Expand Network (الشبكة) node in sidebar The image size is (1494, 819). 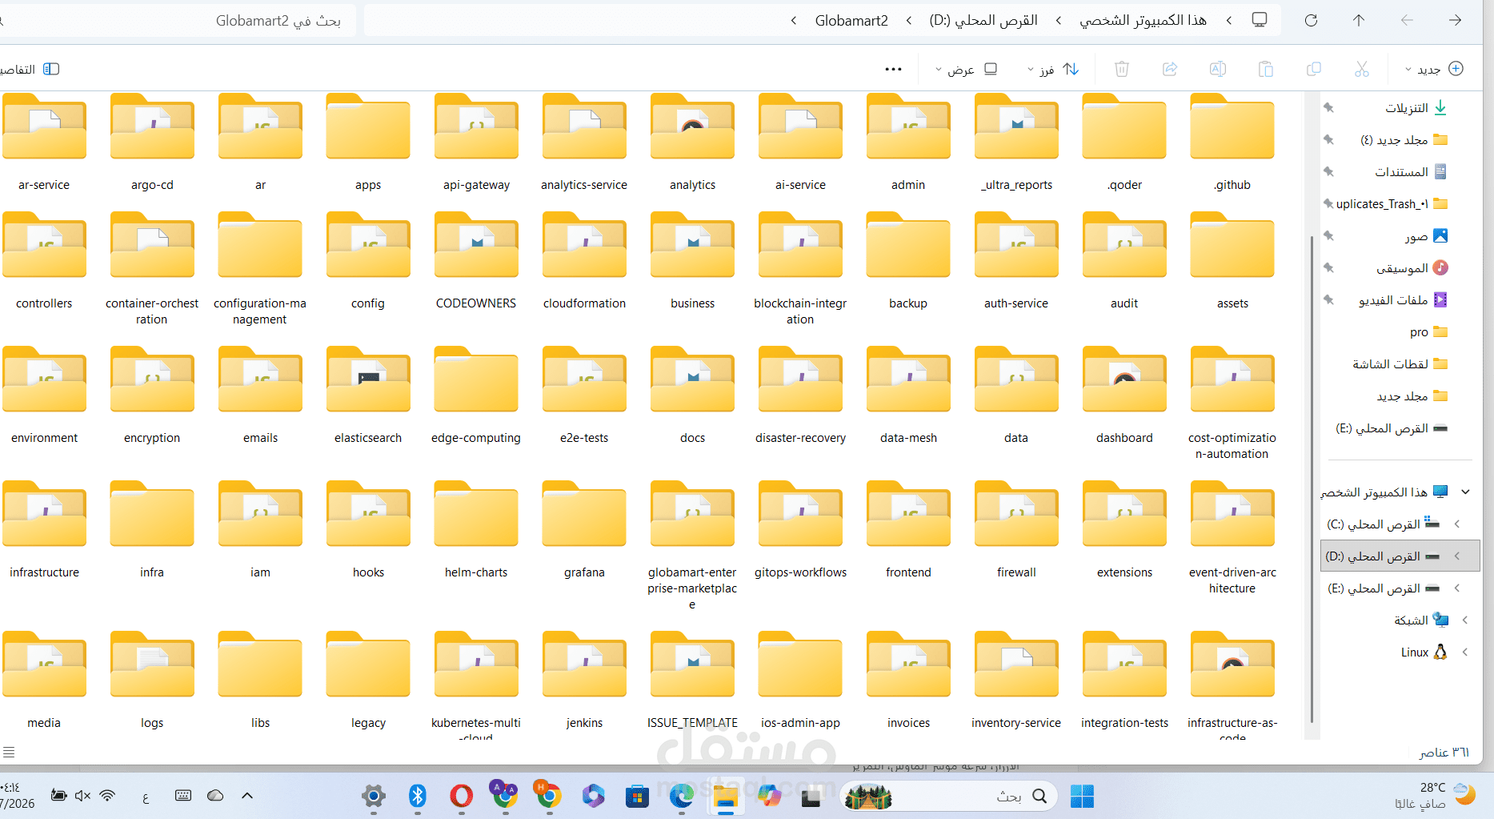(1465, 620)
